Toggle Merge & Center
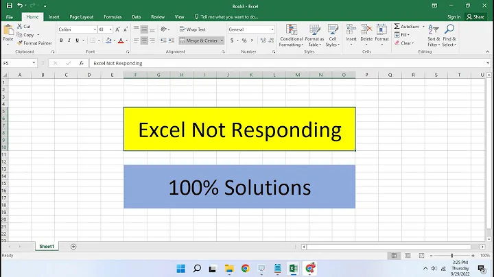Screen dimensions: 494x277 (x=199, y=40)
